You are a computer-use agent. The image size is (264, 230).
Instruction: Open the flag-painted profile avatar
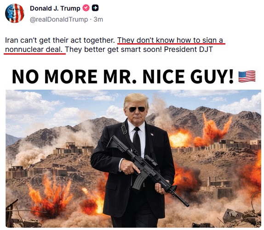[x=15, y=13]
